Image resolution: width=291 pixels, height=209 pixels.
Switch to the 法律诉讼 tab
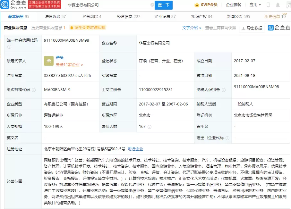55,16
